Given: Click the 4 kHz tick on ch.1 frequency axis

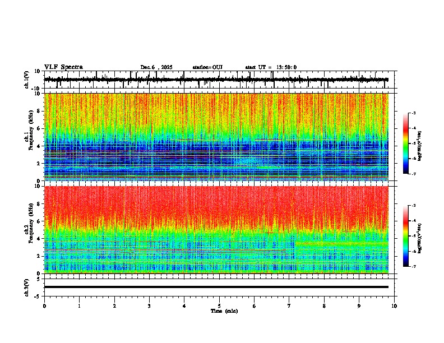Looking at the screenshot, I should pos(39,146).
